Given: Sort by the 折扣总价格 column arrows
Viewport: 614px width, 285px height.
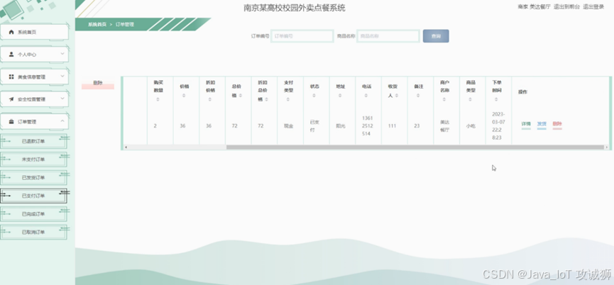Looking at the screenshot, I should [266, 99].
